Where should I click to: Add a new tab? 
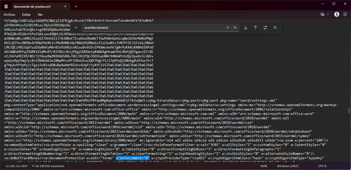[x=76, y=7]
